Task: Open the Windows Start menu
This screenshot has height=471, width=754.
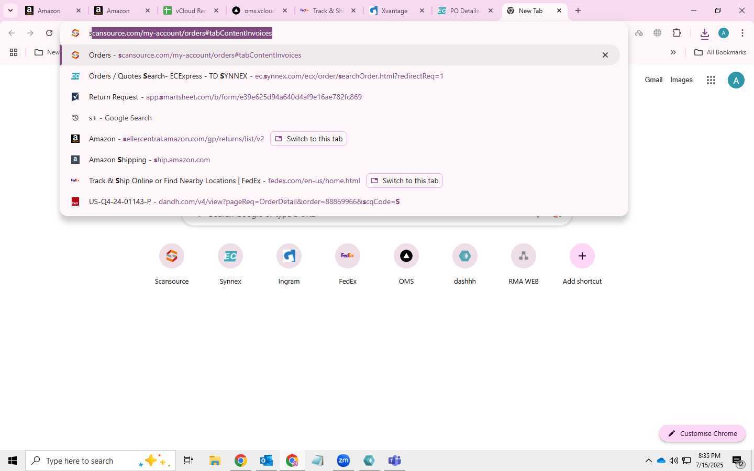Action: (13, 461)
